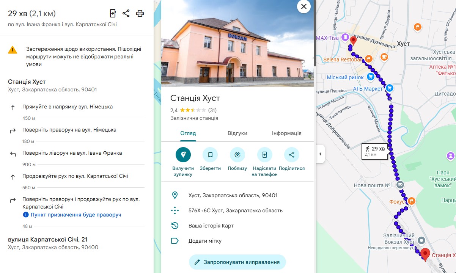Click the send directions to phone icon
The width and height of the screenshot is (456, 273).
point(113,14)
